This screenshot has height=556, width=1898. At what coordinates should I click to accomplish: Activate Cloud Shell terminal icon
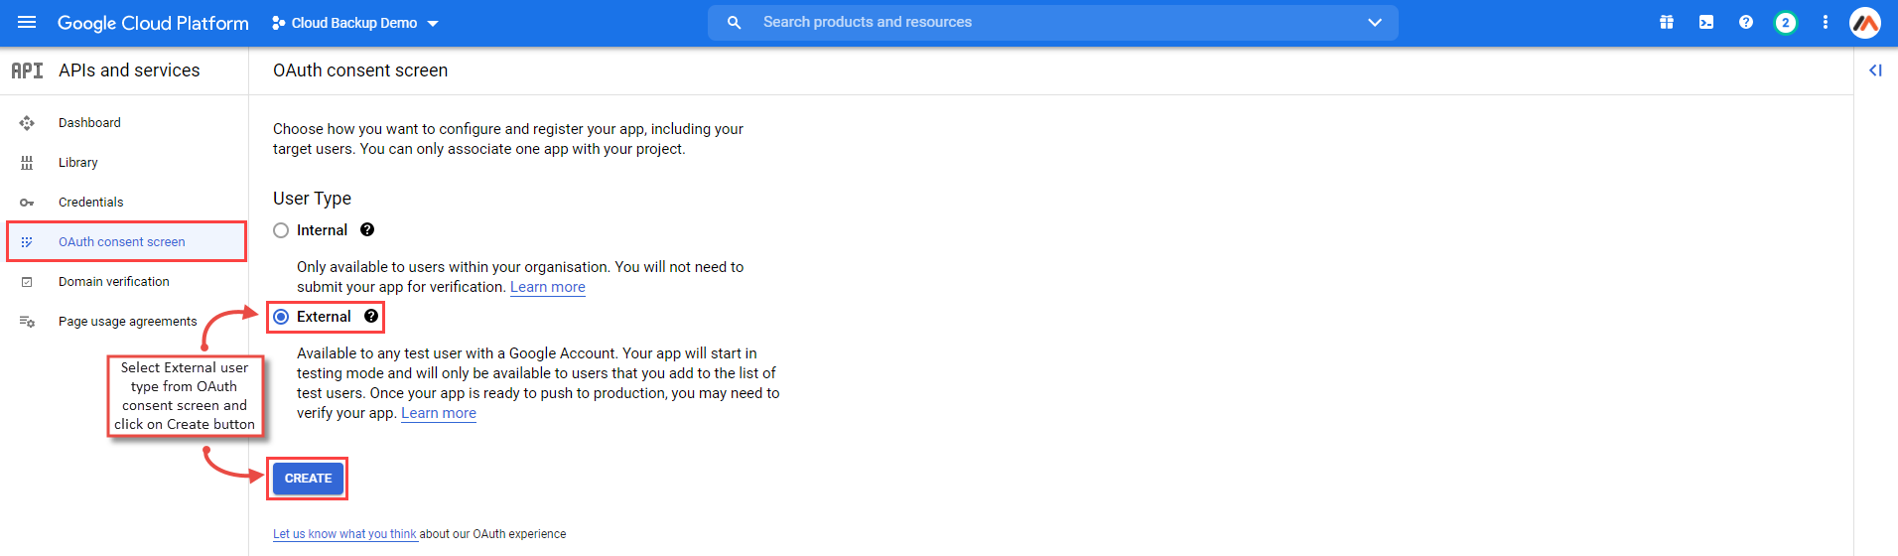point(1706,22)
